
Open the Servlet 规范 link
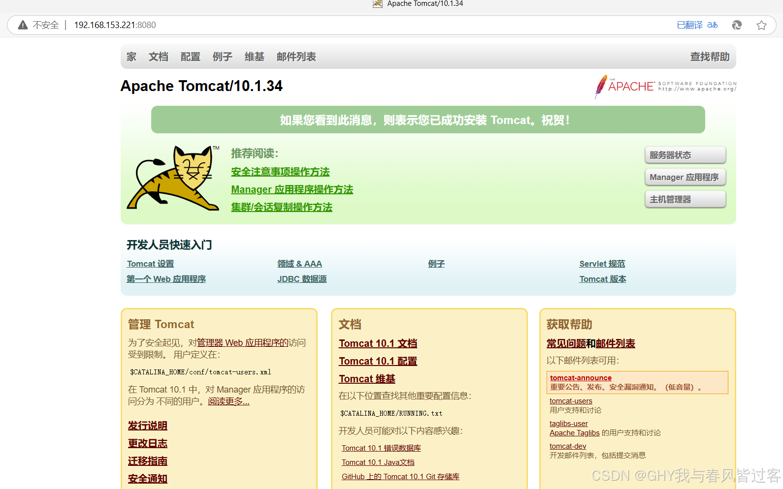pos(602,264)
